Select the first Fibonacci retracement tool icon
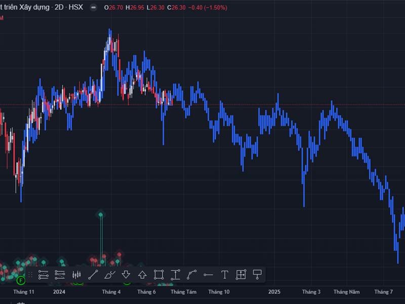The image size is (405, 304). [44, 275]
